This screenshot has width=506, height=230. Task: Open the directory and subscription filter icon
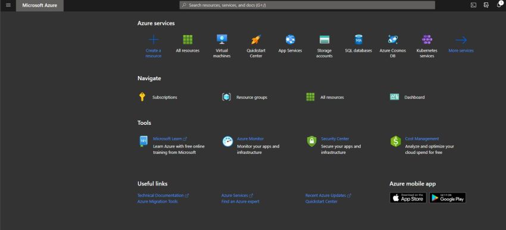click(x=486, y=5)
